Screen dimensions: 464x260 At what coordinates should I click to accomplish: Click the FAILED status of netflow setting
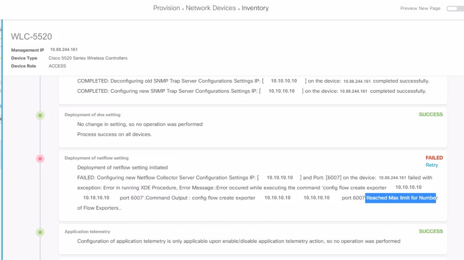pyautogui.click(x=434, y=158)
